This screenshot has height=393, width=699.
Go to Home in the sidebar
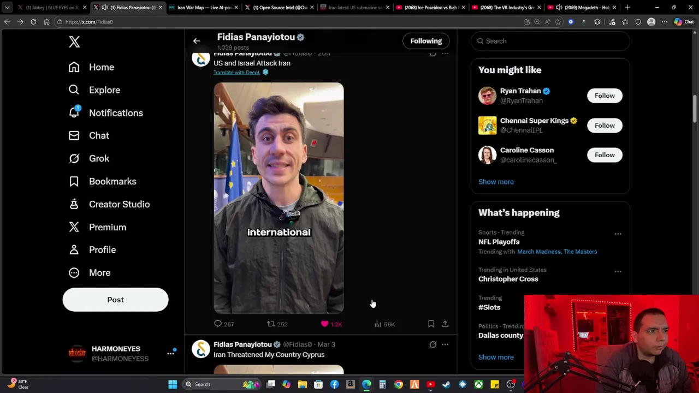pyautogui.click(x=91, y=67)
